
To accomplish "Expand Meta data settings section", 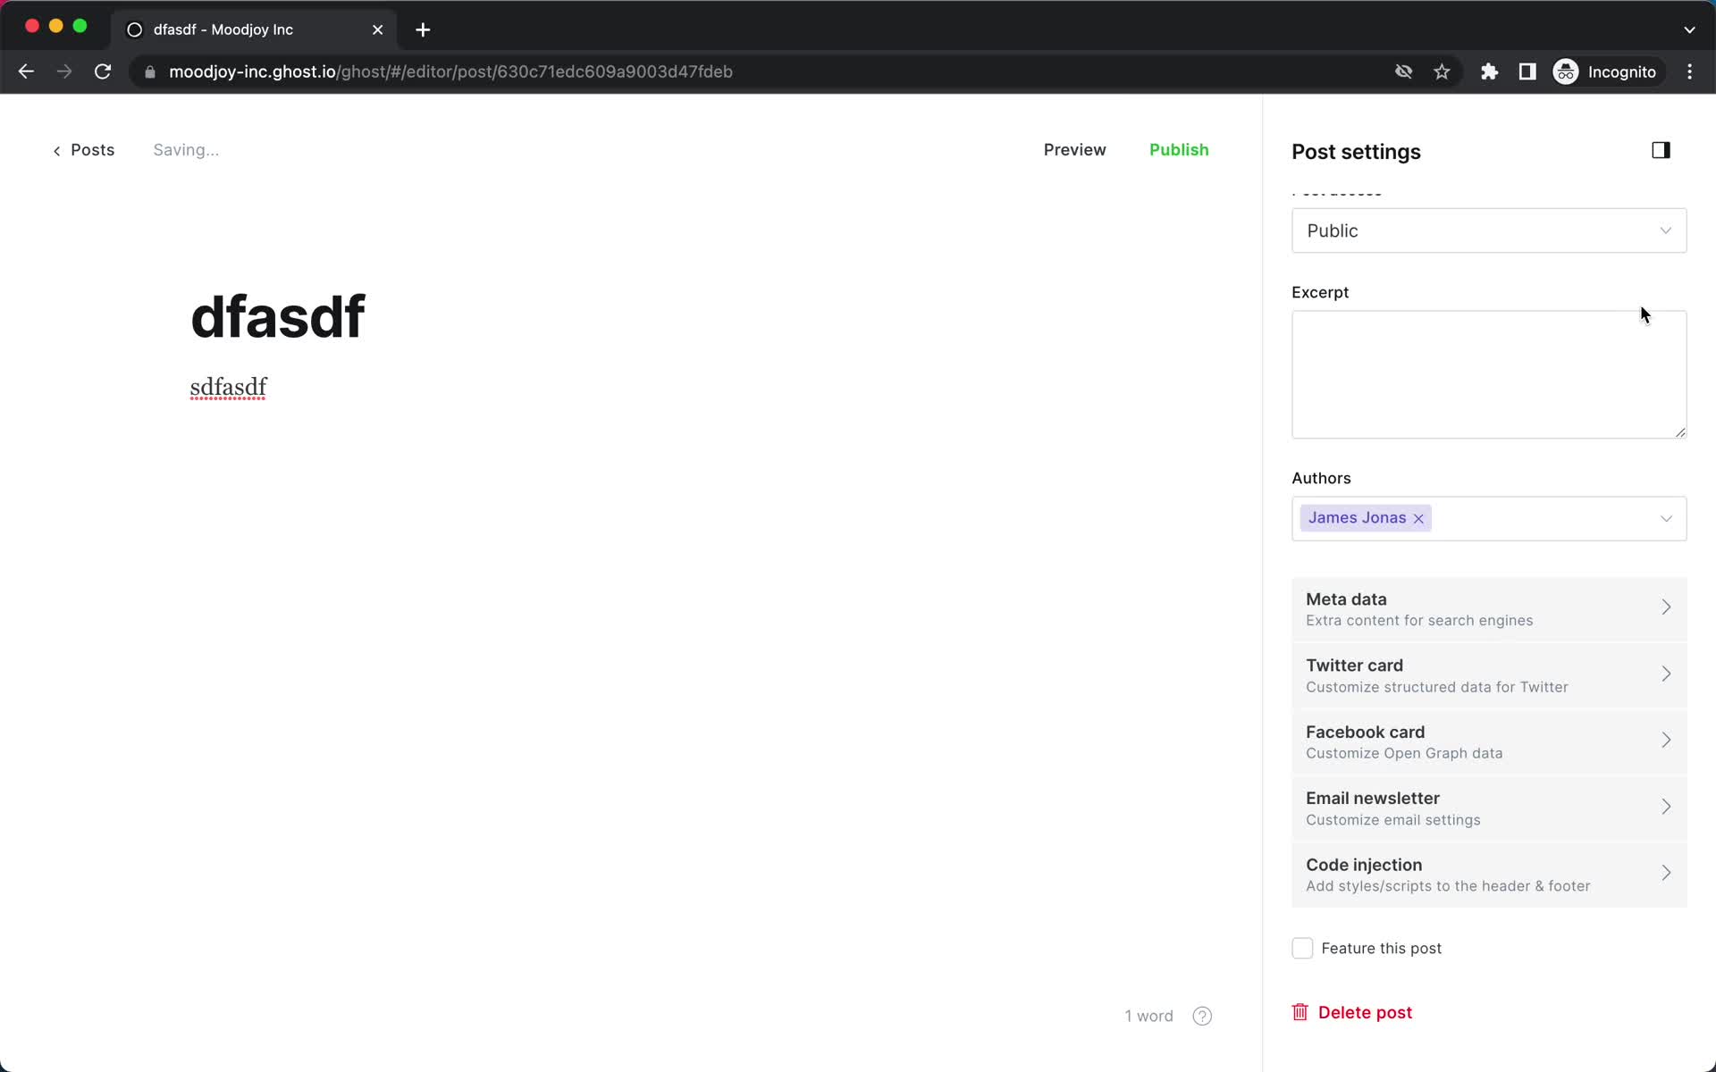I will coord(1489,607).
